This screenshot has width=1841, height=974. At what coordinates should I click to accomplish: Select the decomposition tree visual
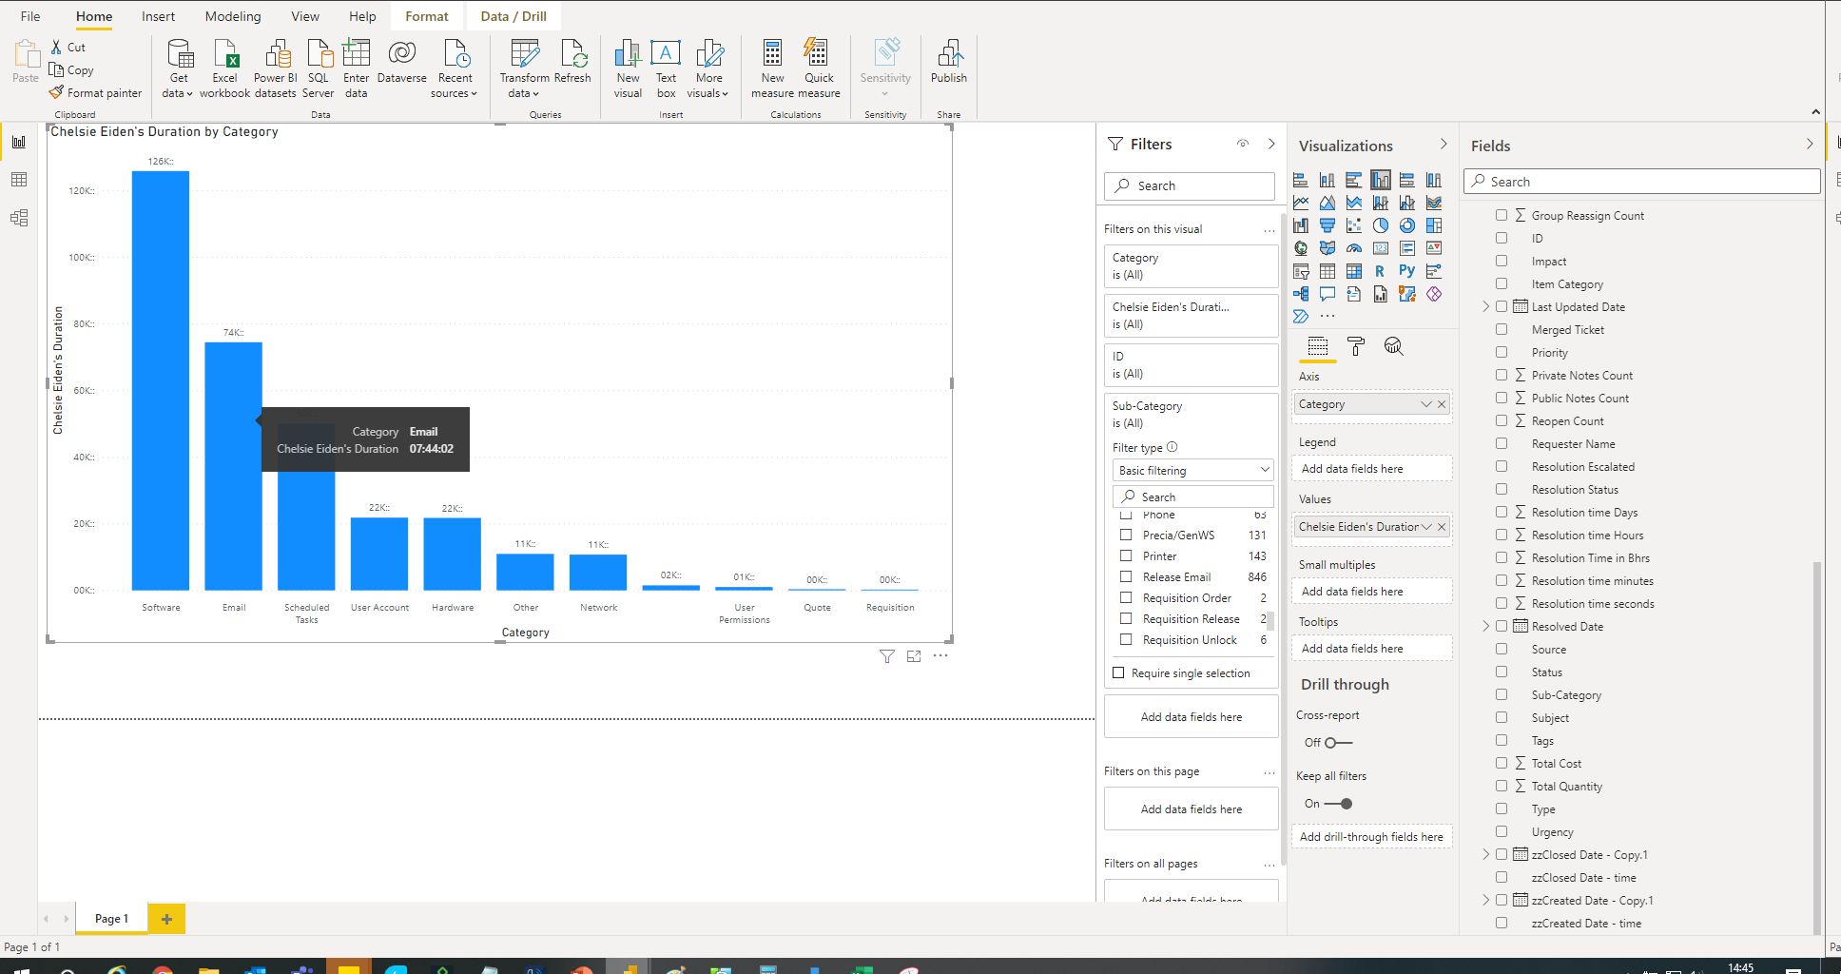[1301, 294]
